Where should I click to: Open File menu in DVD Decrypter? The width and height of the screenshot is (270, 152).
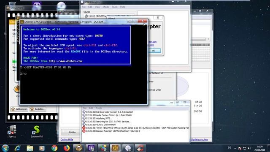[x=84, y=7]
